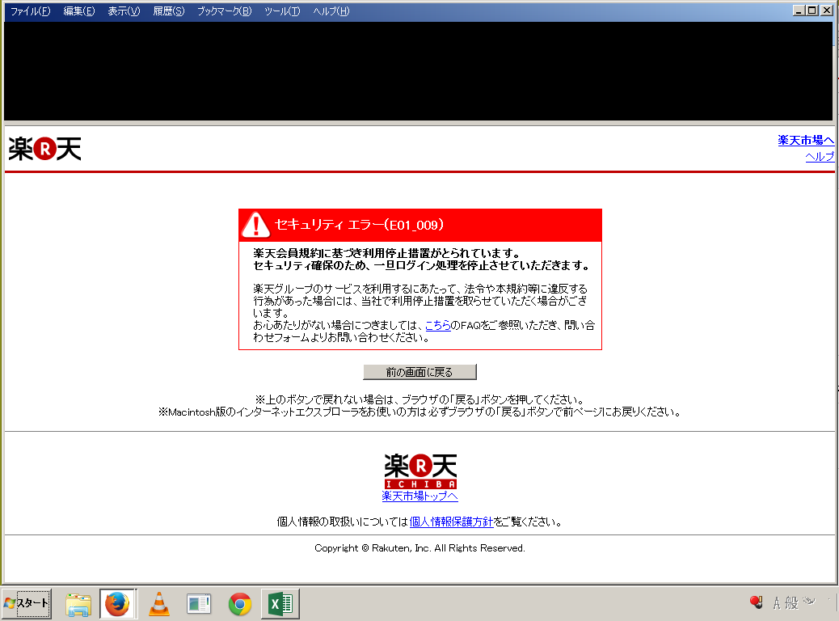The image size is (839, 621).
Task: Click the red IME tray icon
Action: (756, 602)
